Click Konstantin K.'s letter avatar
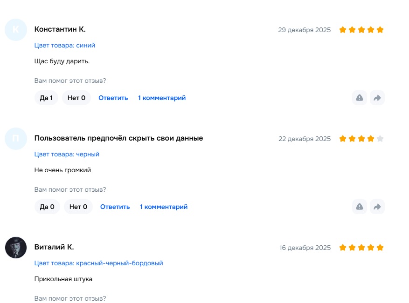This screenshot has height=303, width=409. (x=16, y=30)
